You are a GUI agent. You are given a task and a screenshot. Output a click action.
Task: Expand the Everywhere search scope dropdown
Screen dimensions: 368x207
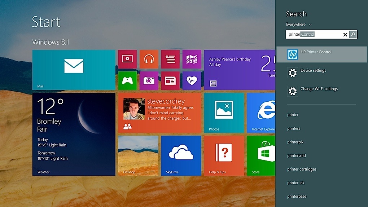(299, 25)
